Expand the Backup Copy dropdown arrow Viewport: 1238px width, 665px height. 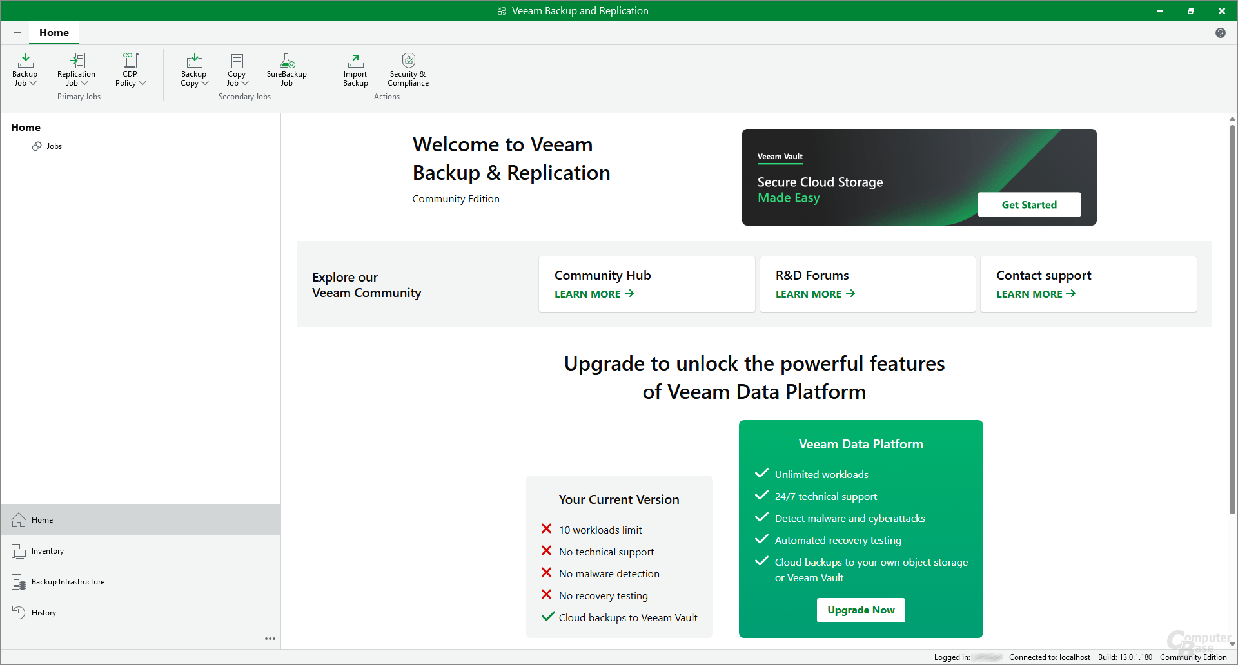click(205, 83)
